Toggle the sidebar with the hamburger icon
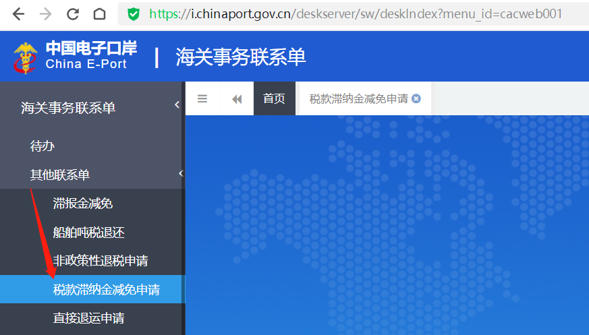Screen dimensions: 589x335 click(202, 98)
